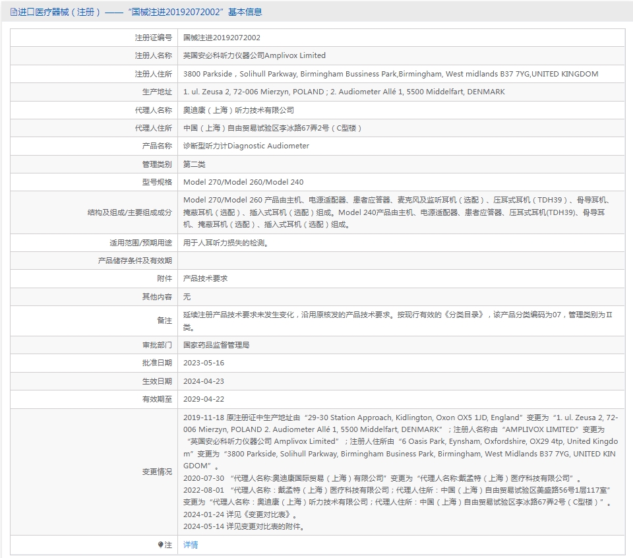Select intended use text 用于人耳听力损失的检测
Viewport: 633px width, 558px height.
click(x=226, y=243)
